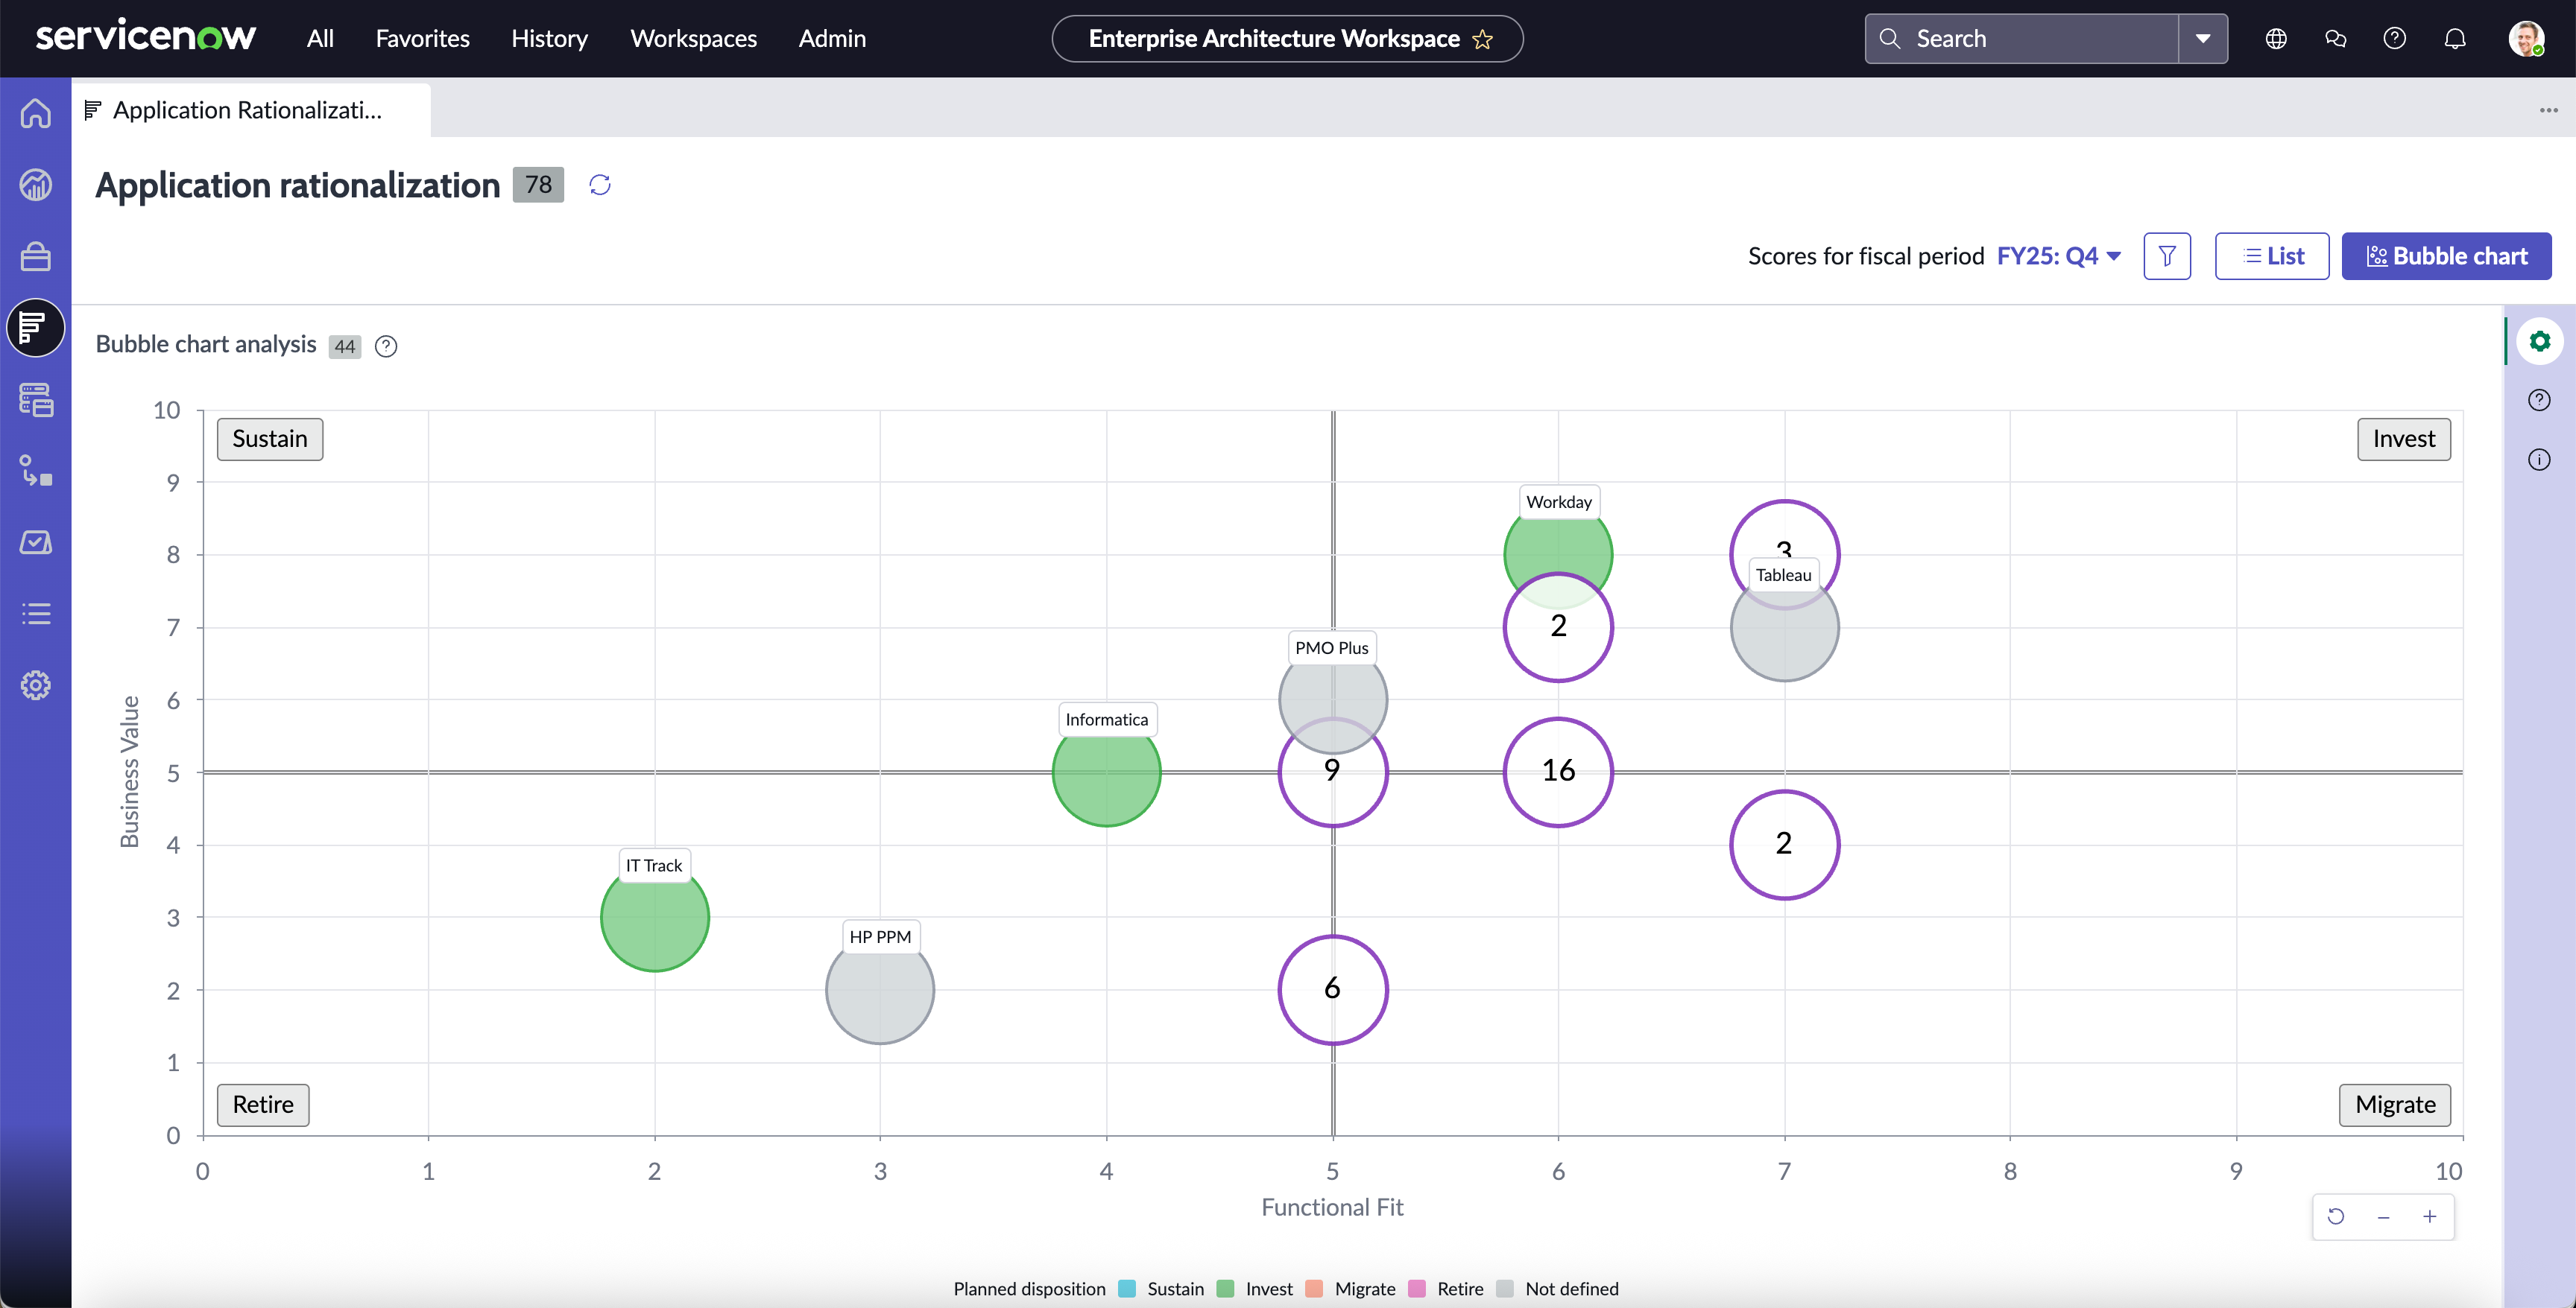Screen dimensions: 2576x1308
Task: Expand the FY25: Q4 fiscal period dropdown
Action: (2059, 257)
